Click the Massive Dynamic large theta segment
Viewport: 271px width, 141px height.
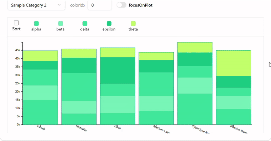tap(233, 63)
